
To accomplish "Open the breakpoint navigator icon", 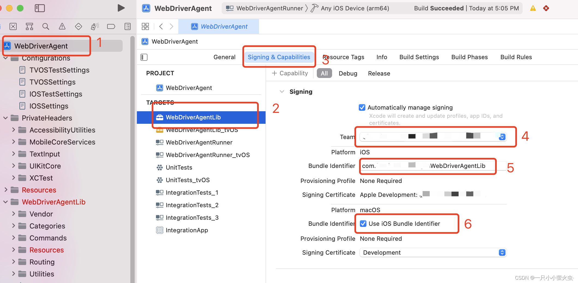I will click(111, 26).
